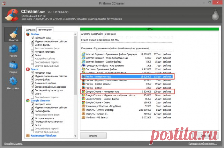The image size is (224, 148).
Task: Click the Будет очищено примерно 285 МБ text
Action: click(x=100, y=40)
